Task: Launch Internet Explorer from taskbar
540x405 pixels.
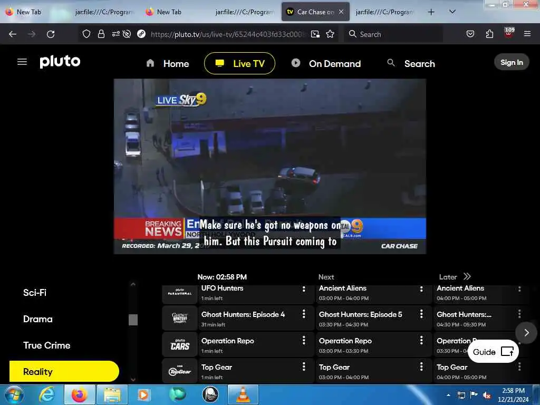Action: (47, 394)
